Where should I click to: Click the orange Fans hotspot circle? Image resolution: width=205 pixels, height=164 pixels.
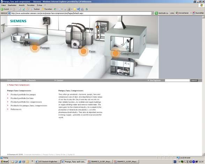(x=83, y=51)
